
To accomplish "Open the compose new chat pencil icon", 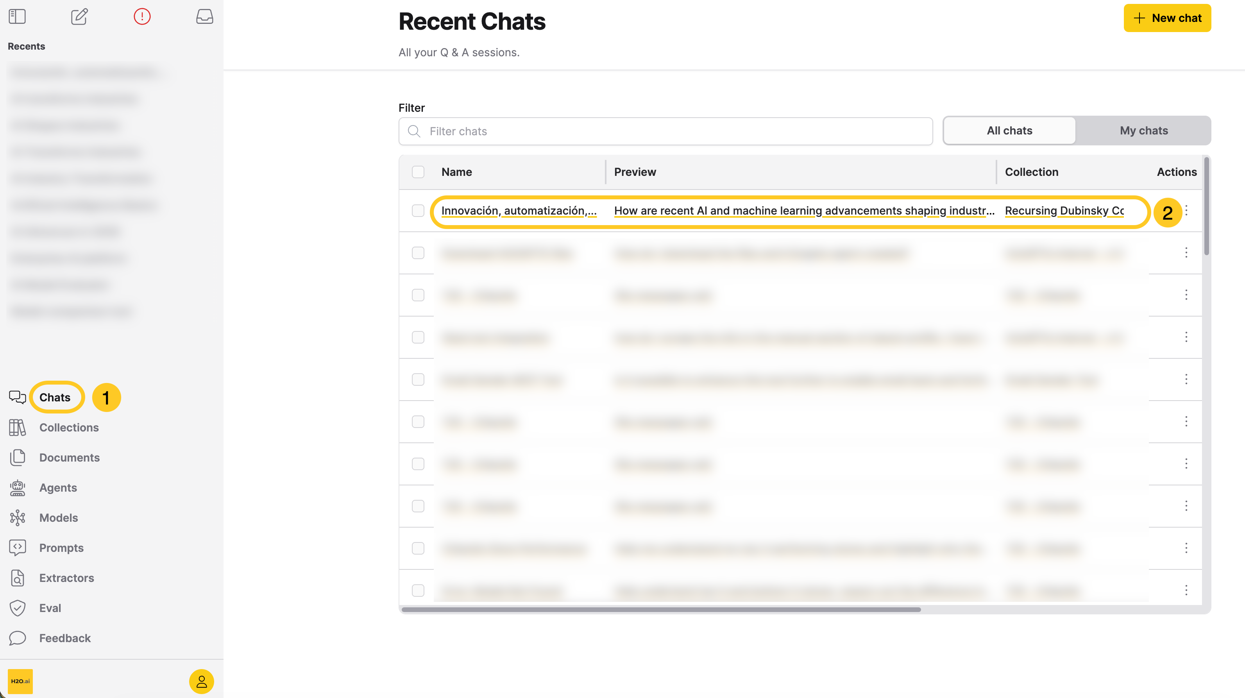I will tap(79, 16).
